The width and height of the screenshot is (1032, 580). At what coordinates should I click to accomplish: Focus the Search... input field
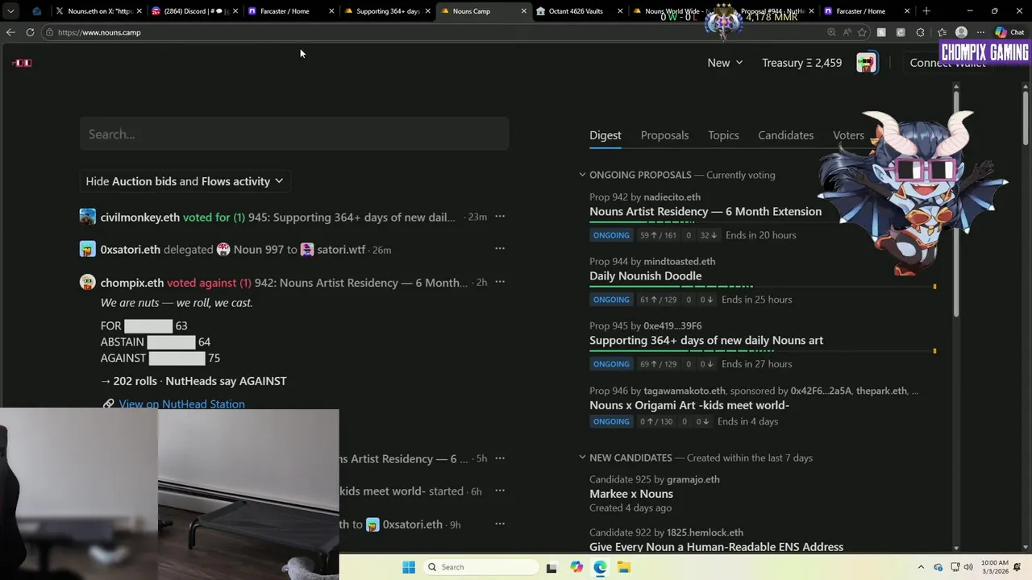click(294, 134)
